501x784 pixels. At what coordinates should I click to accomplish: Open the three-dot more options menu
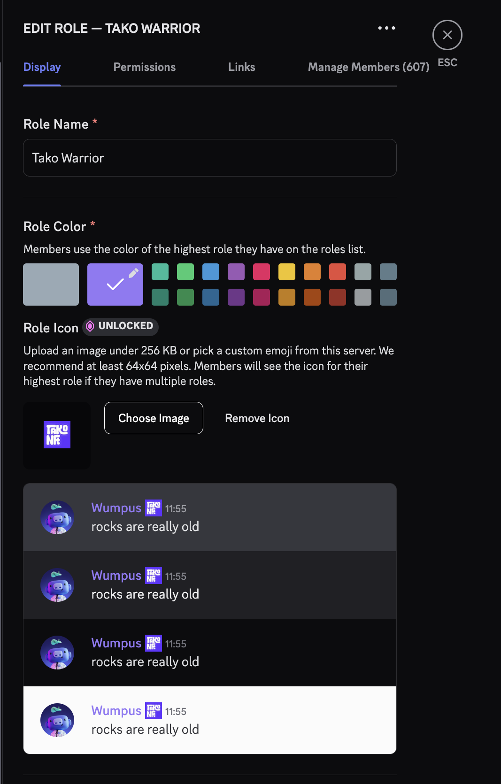[x=386, y=28]
